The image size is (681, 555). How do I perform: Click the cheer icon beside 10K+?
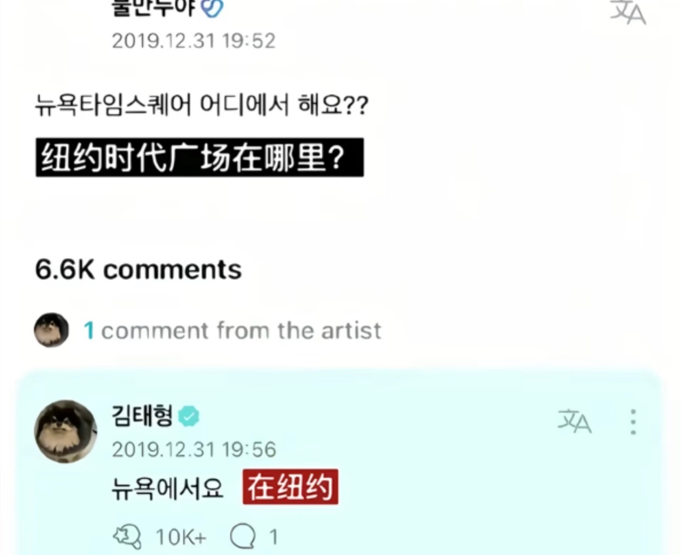(128, 536)
